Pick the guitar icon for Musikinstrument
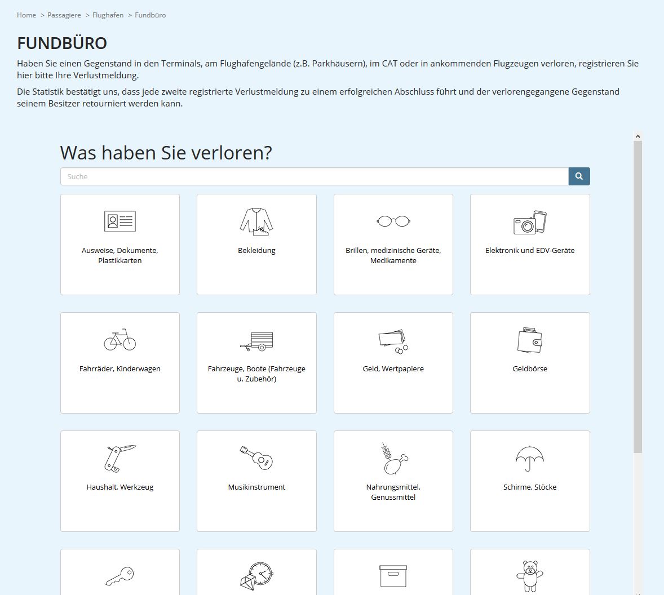 (256, 458)
